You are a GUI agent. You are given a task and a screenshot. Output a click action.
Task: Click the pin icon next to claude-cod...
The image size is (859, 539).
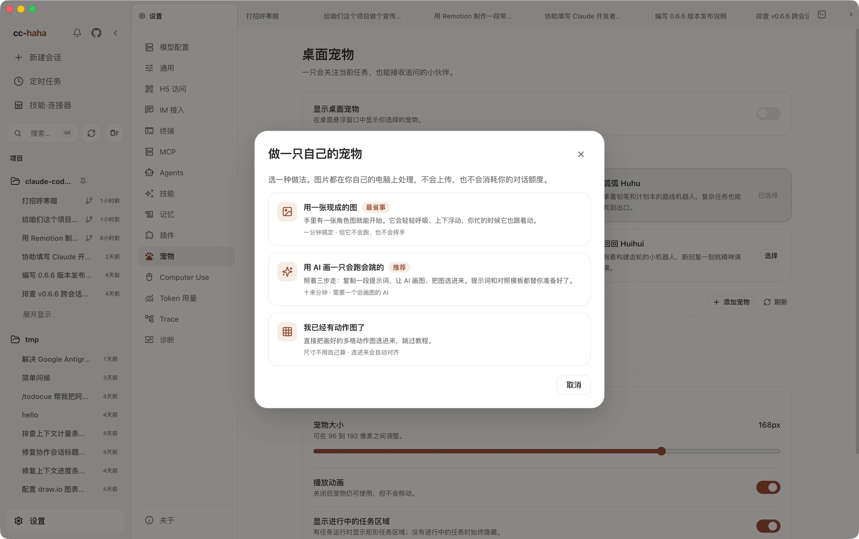tap(83, 181)
